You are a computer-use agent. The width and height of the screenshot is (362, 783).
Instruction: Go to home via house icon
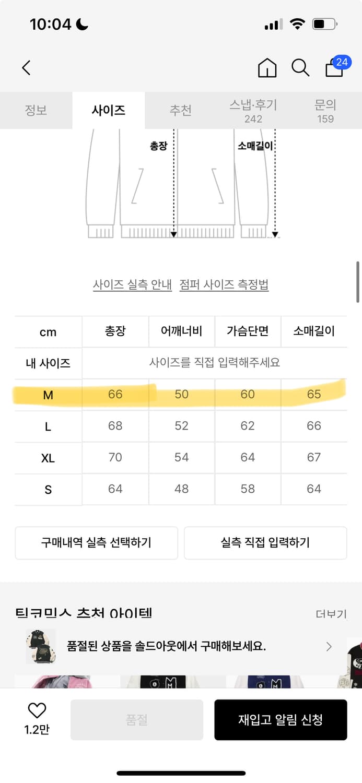(267, 68)
